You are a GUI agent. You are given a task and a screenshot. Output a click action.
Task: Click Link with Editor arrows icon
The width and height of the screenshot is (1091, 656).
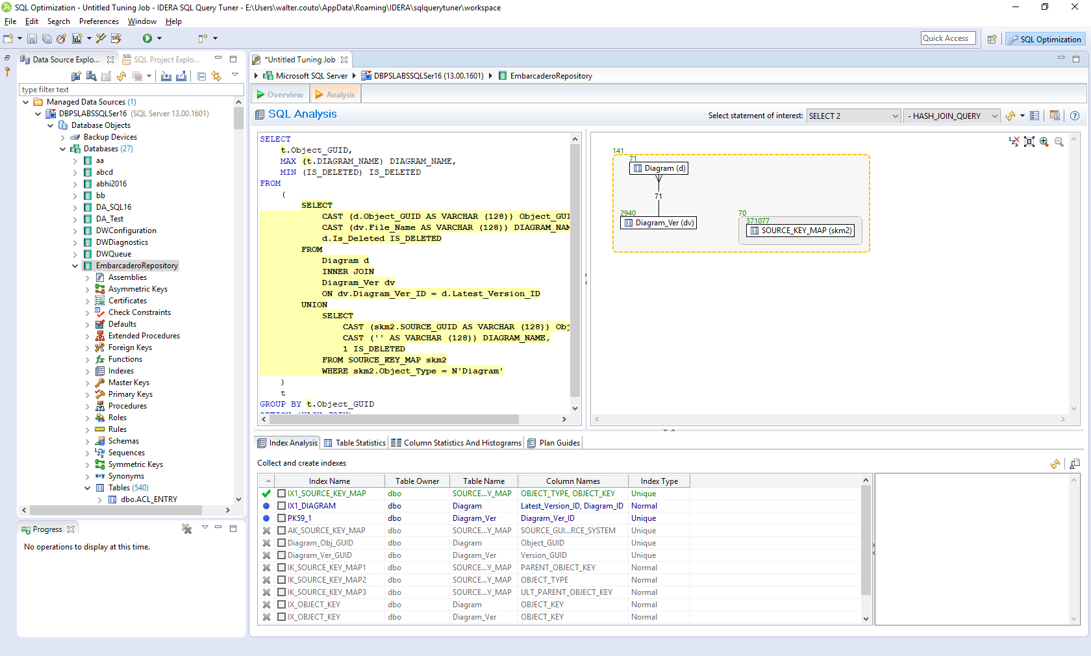click(x=216, y=76)
